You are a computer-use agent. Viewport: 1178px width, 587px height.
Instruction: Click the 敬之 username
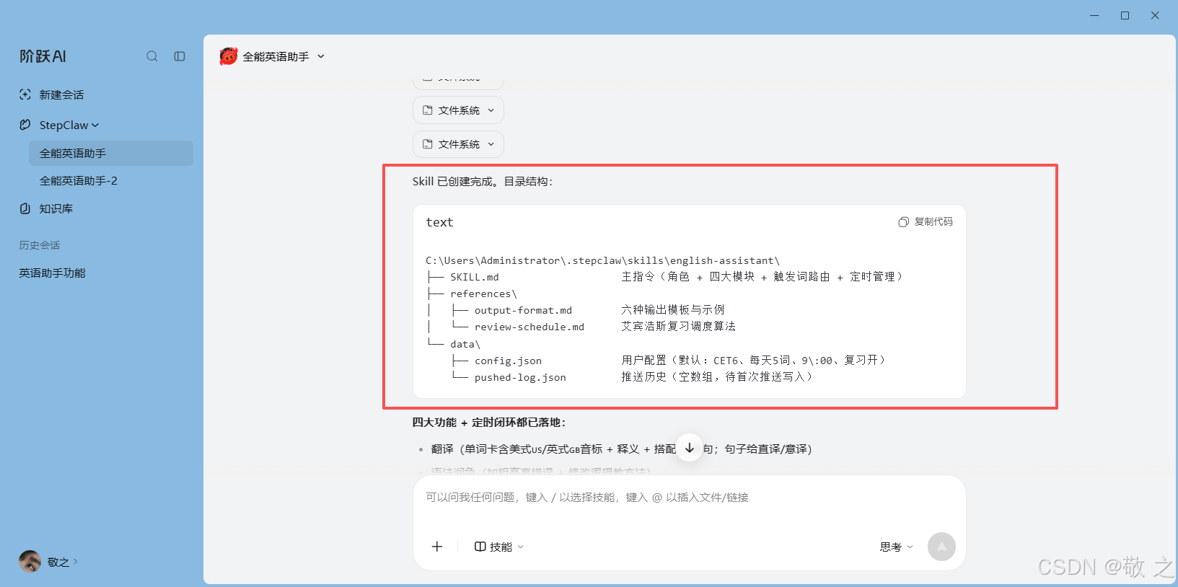[x=58, y=562]
